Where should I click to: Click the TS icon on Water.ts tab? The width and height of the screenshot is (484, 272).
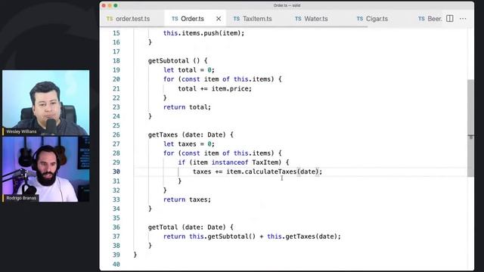[298, 19]
